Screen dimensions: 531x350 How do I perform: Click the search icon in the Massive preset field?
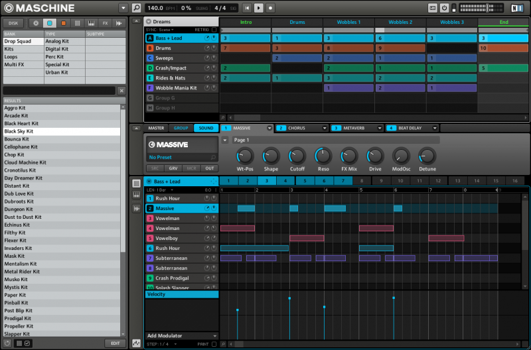[x=213, y=157]
